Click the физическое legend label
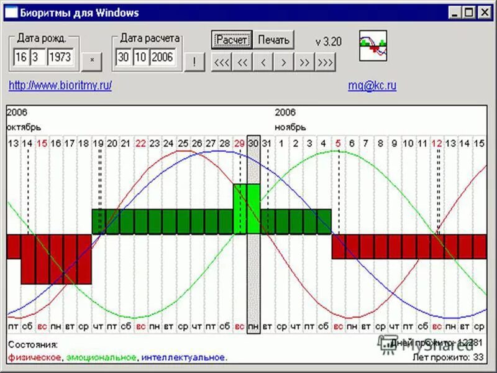Viewport: 497px width, 373px height. [x=35, y=357]
